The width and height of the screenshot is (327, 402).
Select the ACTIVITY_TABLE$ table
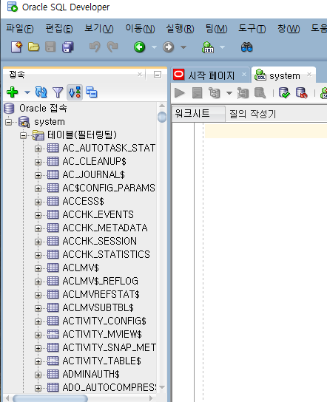(x=101, y=361)
